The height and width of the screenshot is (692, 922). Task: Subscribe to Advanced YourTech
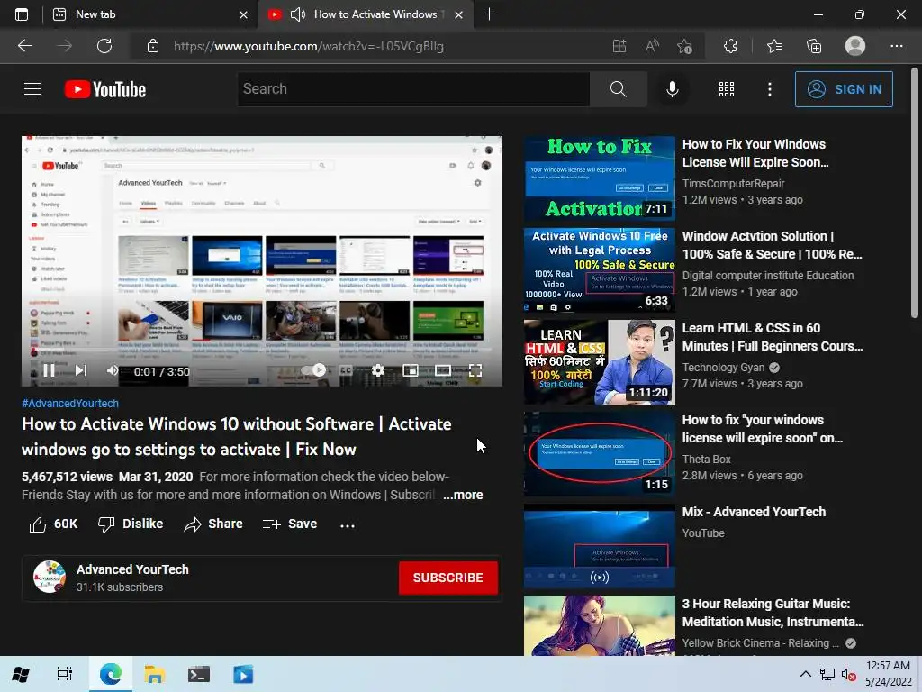pos(448,578)
